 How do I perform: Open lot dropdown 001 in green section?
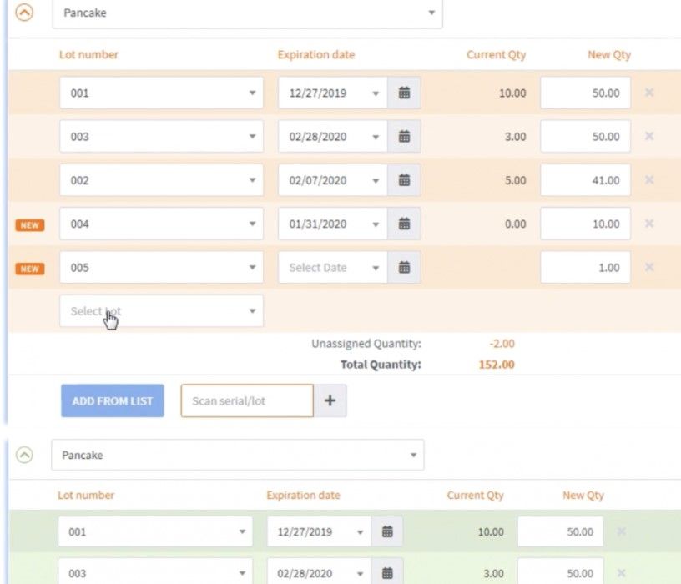click(x=155, y=531)
